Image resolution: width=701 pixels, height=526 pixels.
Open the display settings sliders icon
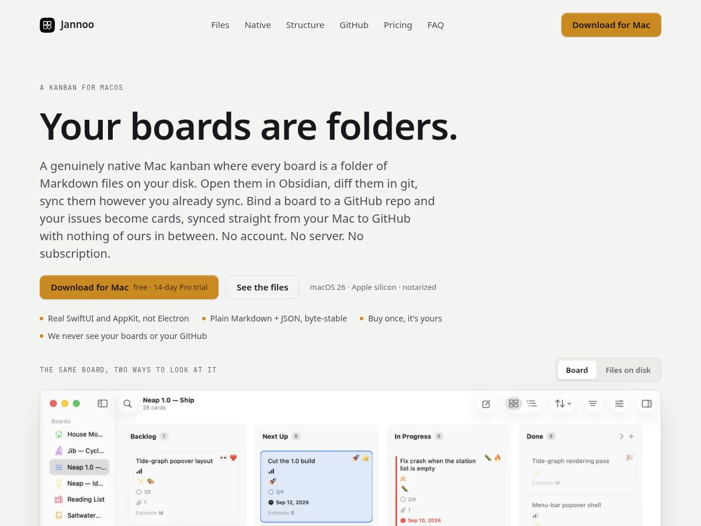619,403
